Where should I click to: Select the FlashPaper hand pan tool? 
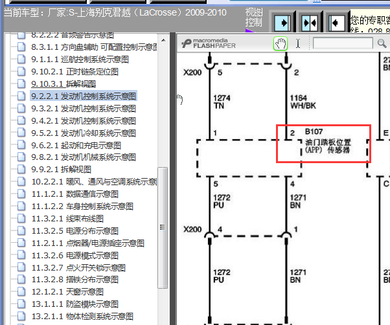(x=281, y=43)
